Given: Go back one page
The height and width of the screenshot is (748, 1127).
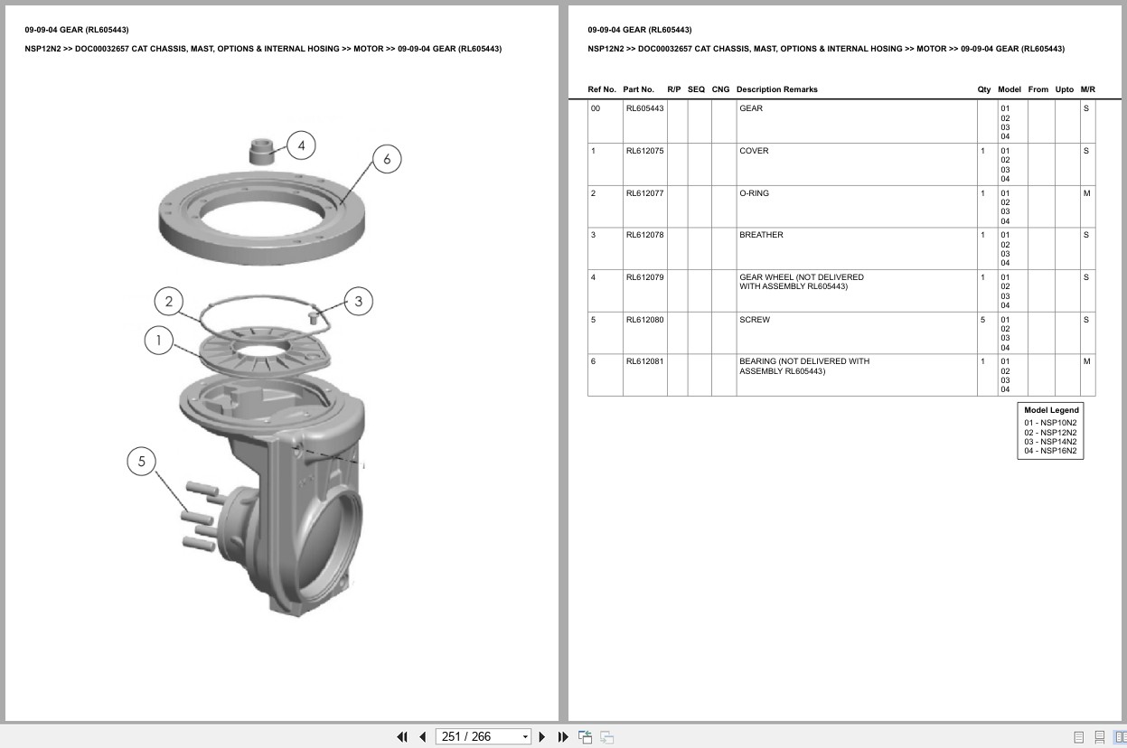Looking at the screenshot, I should (x=422, y=737).
